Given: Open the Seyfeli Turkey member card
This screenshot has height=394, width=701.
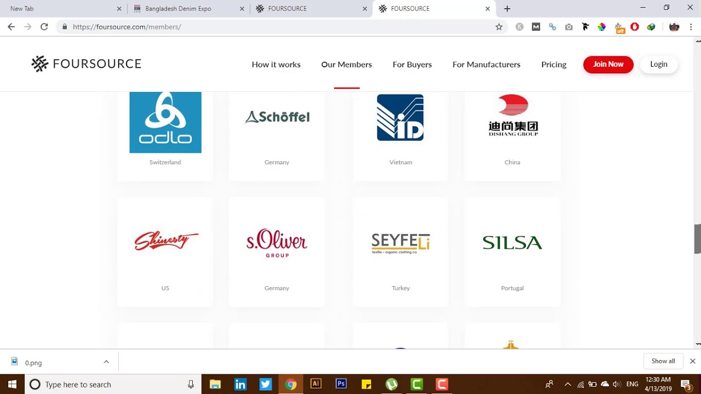Looking at the screenshot, I should (400, 252).
